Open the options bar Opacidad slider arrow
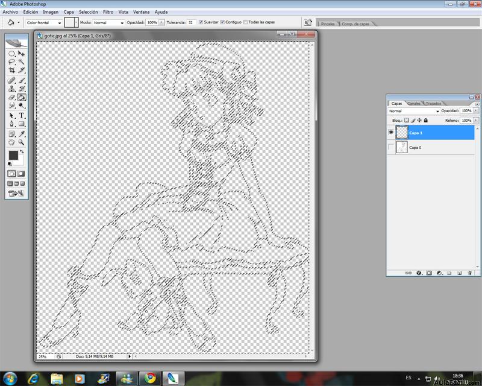Viewport: 482px width, 386px height. pos(161,22)
